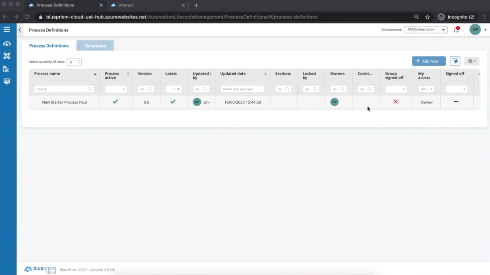Click the OP user avatar icon top right

pyautogui.click(x=475, y=29)
